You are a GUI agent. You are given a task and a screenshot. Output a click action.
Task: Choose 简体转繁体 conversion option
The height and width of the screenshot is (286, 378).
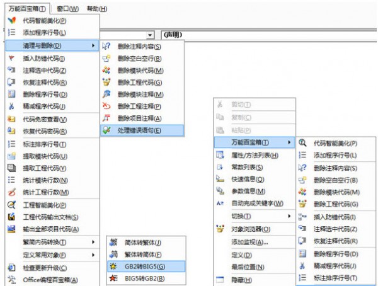point(144,242)
